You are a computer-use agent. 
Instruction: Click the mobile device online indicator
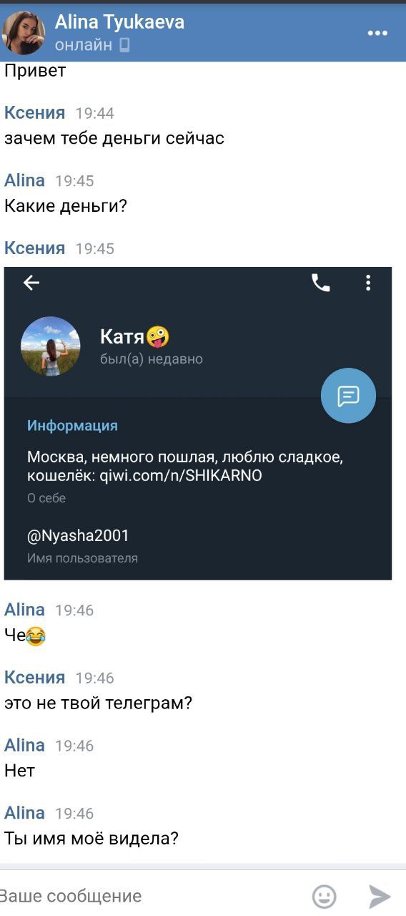(x=125, y=45)
